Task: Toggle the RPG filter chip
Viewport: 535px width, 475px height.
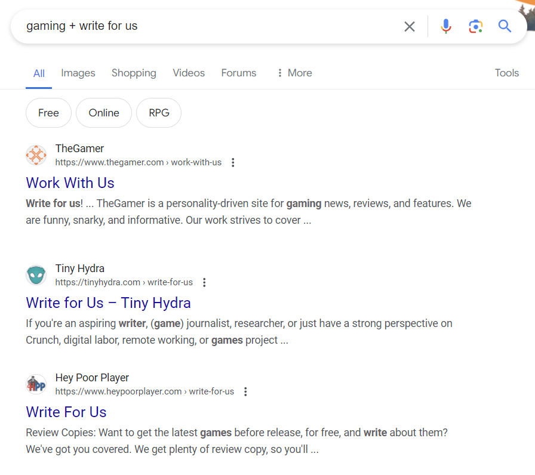Action: [158, 112]
